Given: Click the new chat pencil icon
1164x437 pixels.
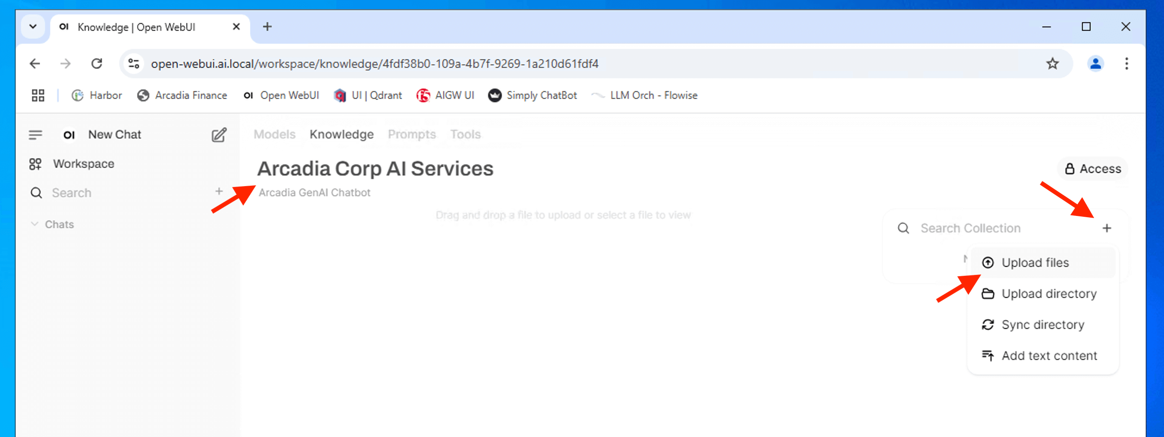Looking at the screenshot, I should pyautogui.click(x=219, y=134).
